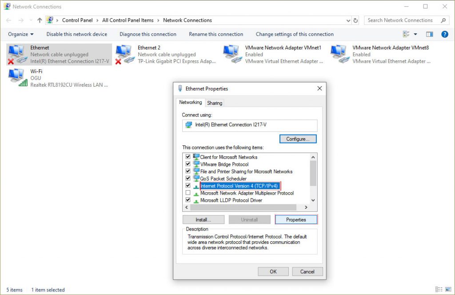
Task: Uncheck File and Printer Sharing for Microsoft Networks
Action: (x=188, y=171)
